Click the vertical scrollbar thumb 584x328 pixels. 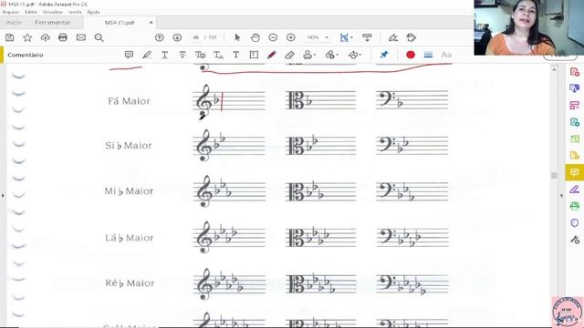(x=554, y=175)
